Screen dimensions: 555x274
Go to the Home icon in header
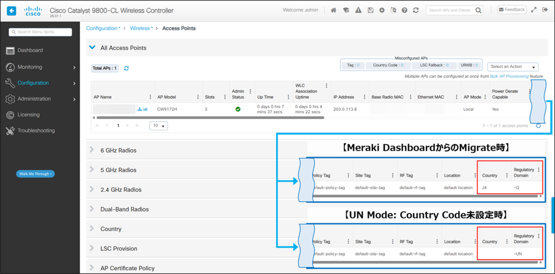333,10
